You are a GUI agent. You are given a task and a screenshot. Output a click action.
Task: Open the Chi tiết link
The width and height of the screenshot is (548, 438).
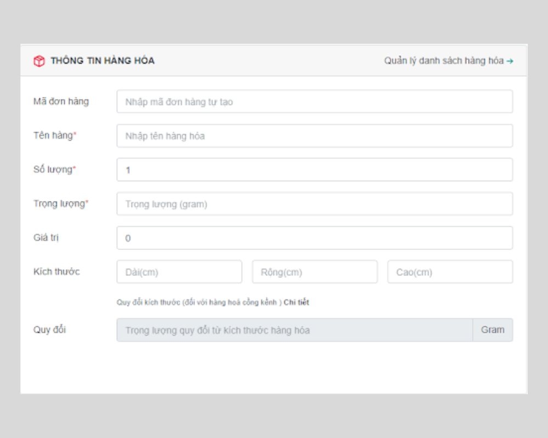click(x=296, y=302)
